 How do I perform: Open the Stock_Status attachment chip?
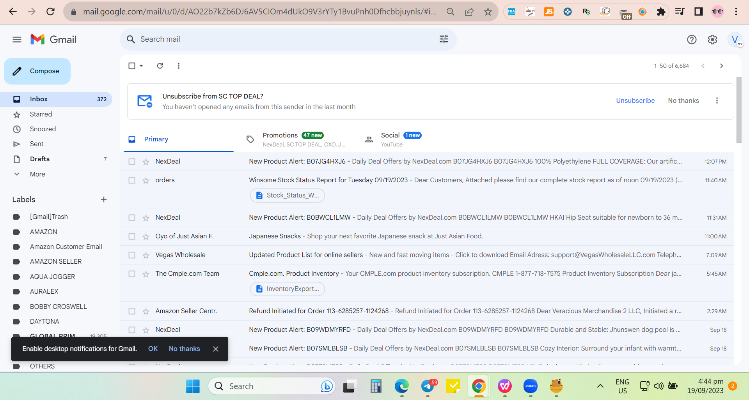coord(288,196)
